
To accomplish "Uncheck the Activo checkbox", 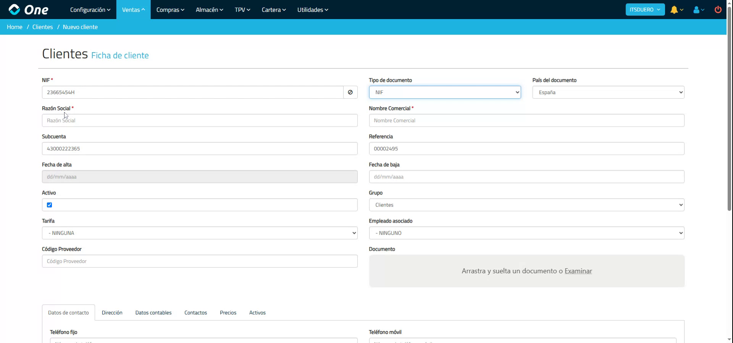I will tap(49, 205).
